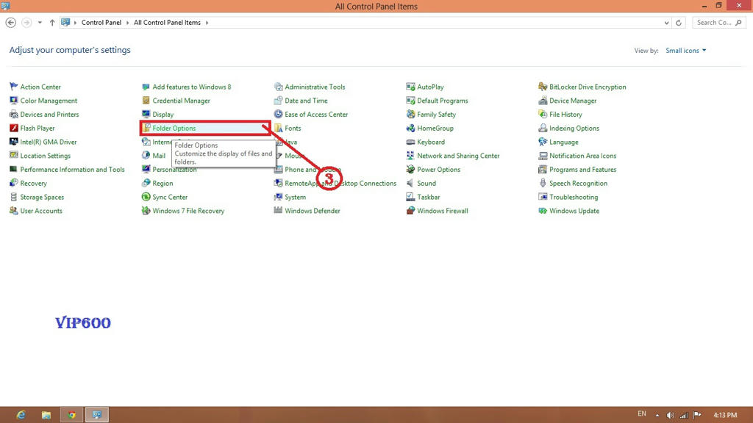
Task: Open the Windows Update icon
Action: 543,211
